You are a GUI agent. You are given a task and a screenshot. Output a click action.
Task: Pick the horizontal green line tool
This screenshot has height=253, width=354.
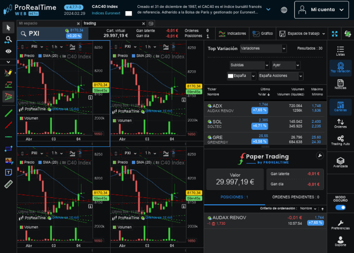point(8,137)
